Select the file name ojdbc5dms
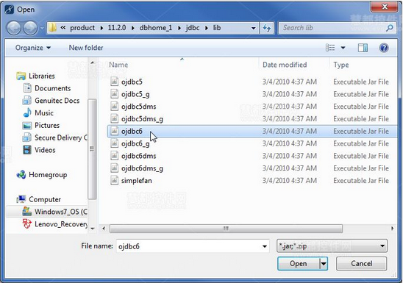 (x=138, y=107)
